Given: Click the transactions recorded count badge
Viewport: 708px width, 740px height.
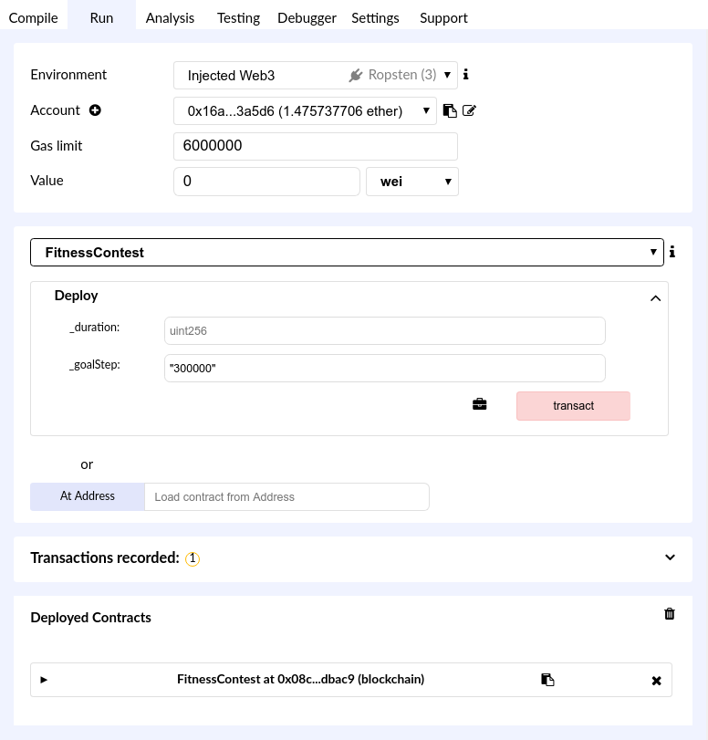Looking at the screenshot, I should pos(193,558).
